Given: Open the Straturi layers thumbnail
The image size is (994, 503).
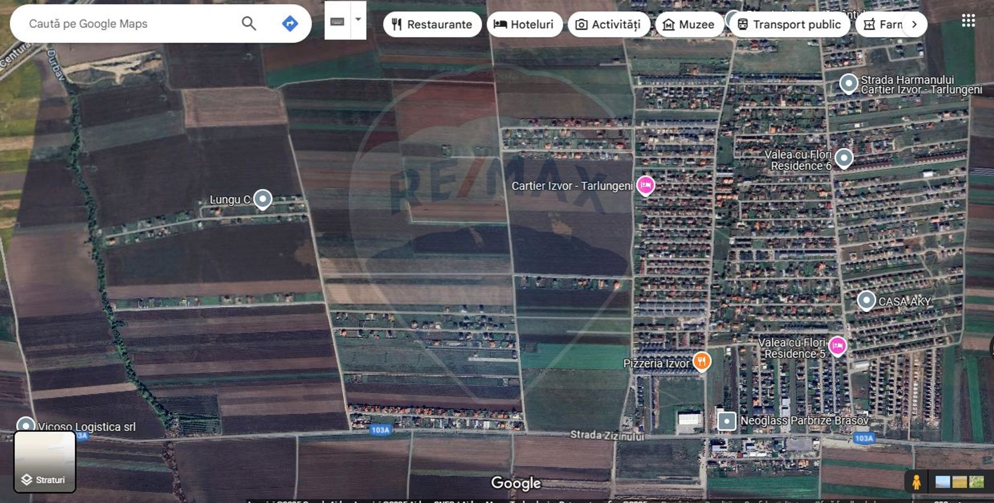Looking at the screenshot, I should 45,462.
